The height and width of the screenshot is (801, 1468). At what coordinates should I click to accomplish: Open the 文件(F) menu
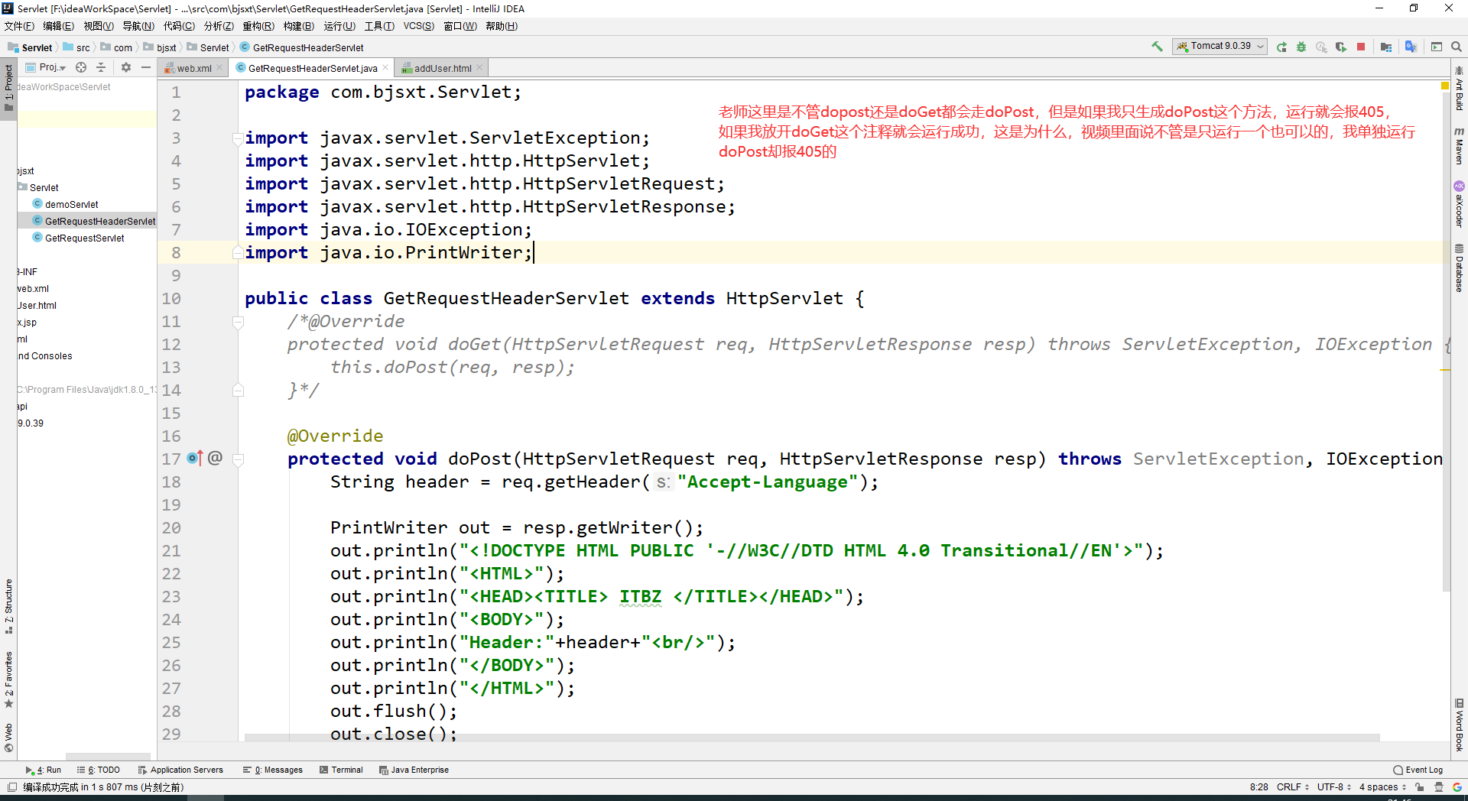(x=19, y=26)
